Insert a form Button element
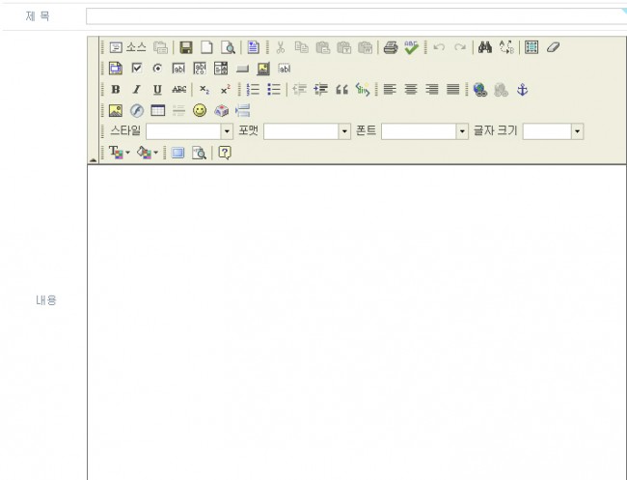Screen dimensions: 627x480 (x=242, y=70)
